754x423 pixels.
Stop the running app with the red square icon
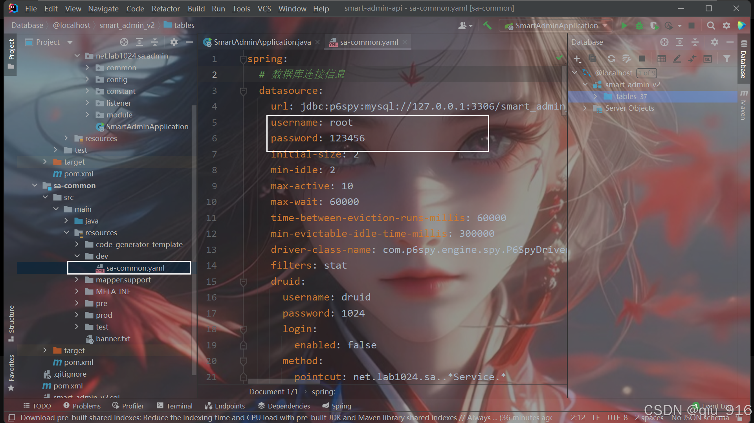(x=692, y=26)
